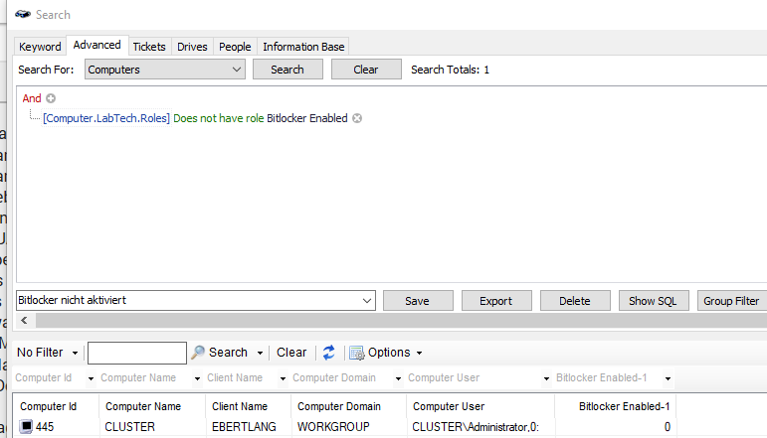Viewport: 767px width, 438px height.
Task: Select the Advanced tab
Action: click(x=96, y=45)
